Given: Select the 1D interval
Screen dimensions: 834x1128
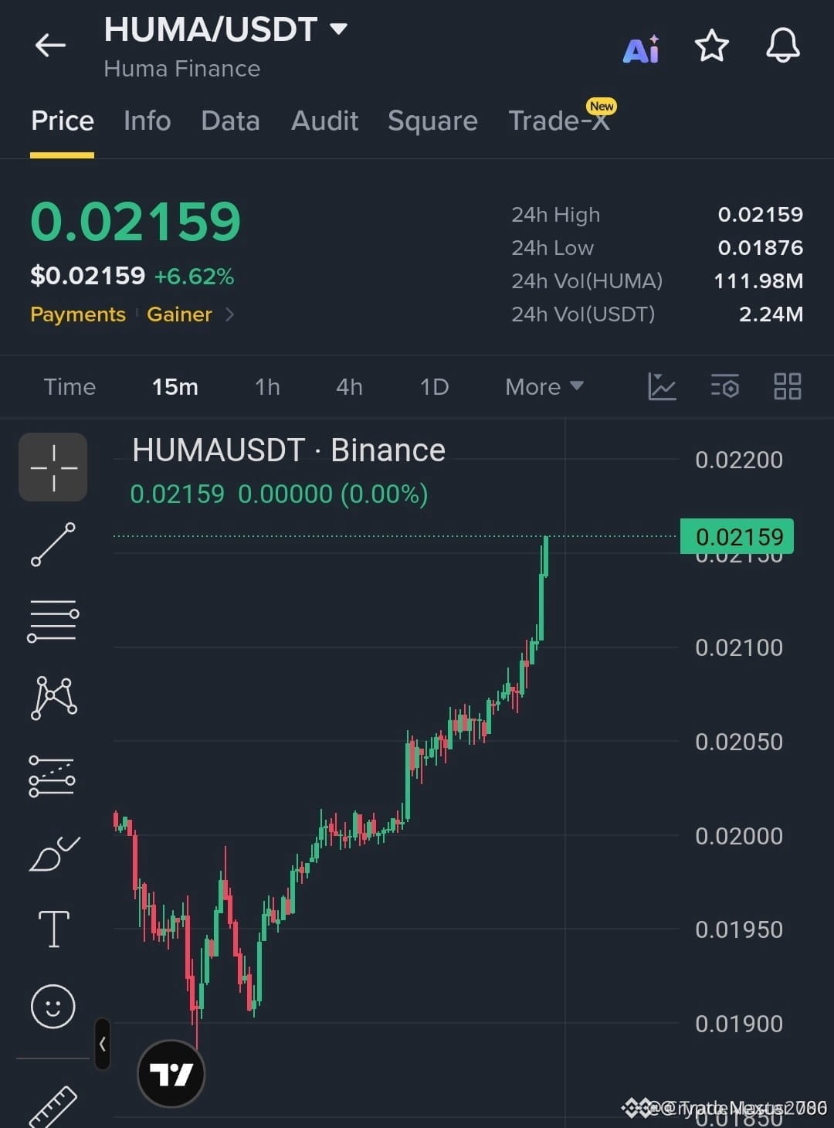Looking at the screenshot, I should [434, 386].
